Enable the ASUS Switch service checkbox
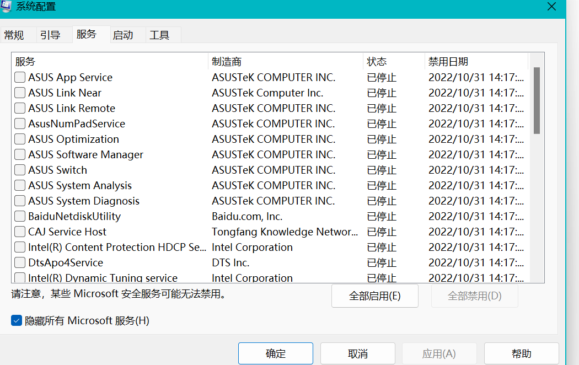 point(20,170)
